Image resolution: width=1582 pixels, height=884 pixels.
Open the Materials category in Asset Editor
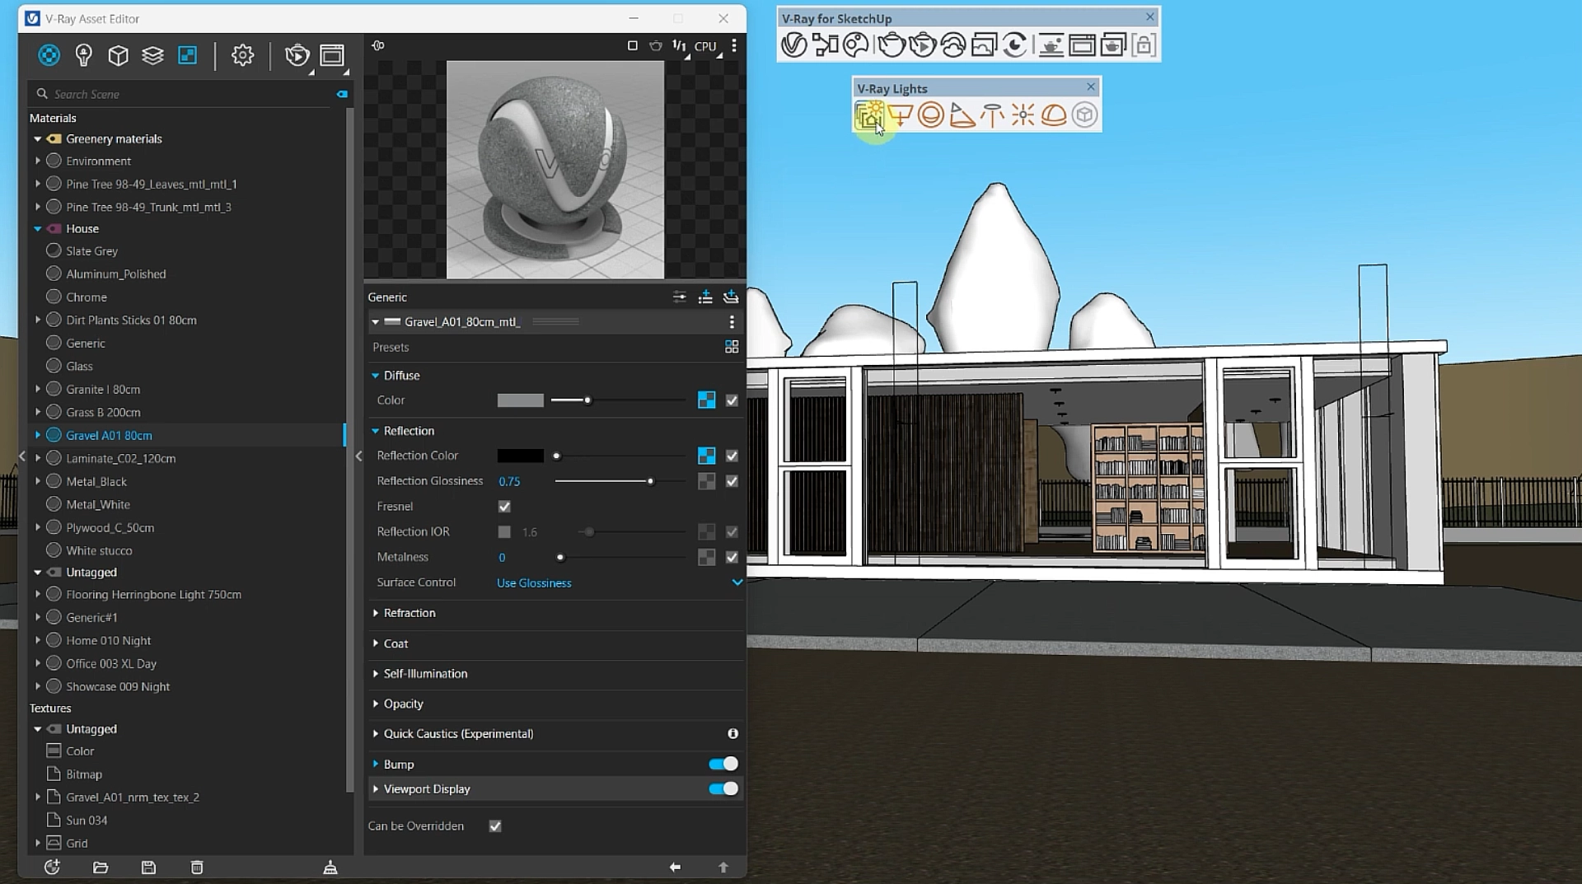point(49,55)
